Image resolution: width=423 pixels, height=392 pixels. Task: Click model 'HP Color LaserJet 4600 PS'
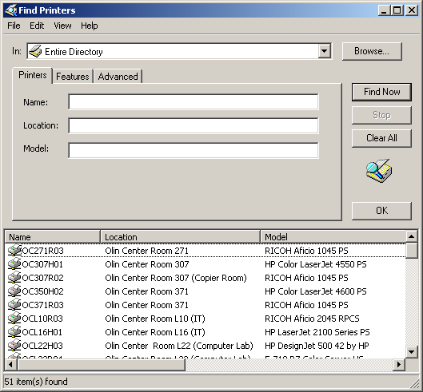coord(316,291)
